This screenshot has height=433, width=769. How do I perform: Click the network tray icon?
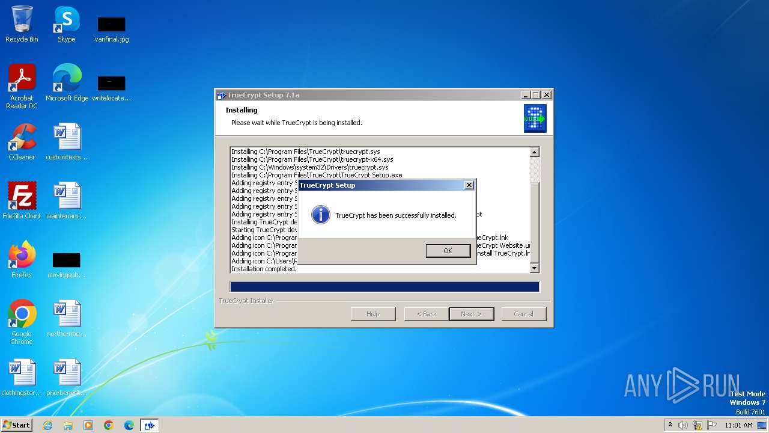pyautogui.click(x=698, y=425)
